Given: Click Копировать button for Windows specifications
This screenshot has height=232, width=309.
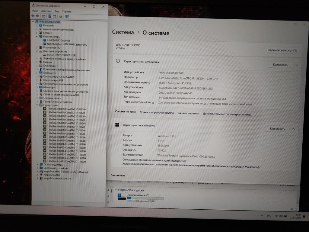Looking at the screenshot, I should [x=277, y=129].
